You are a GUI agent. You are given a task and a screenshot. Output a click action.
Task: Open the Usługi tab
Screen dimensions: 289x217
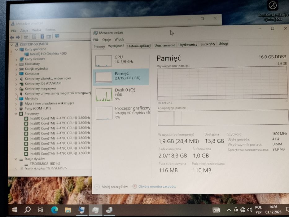coord(223,43)
